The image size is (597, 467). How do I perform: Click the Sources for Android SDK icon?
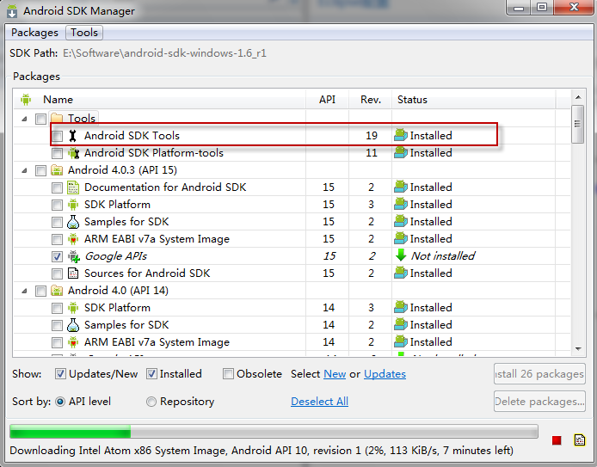(73, 273)
